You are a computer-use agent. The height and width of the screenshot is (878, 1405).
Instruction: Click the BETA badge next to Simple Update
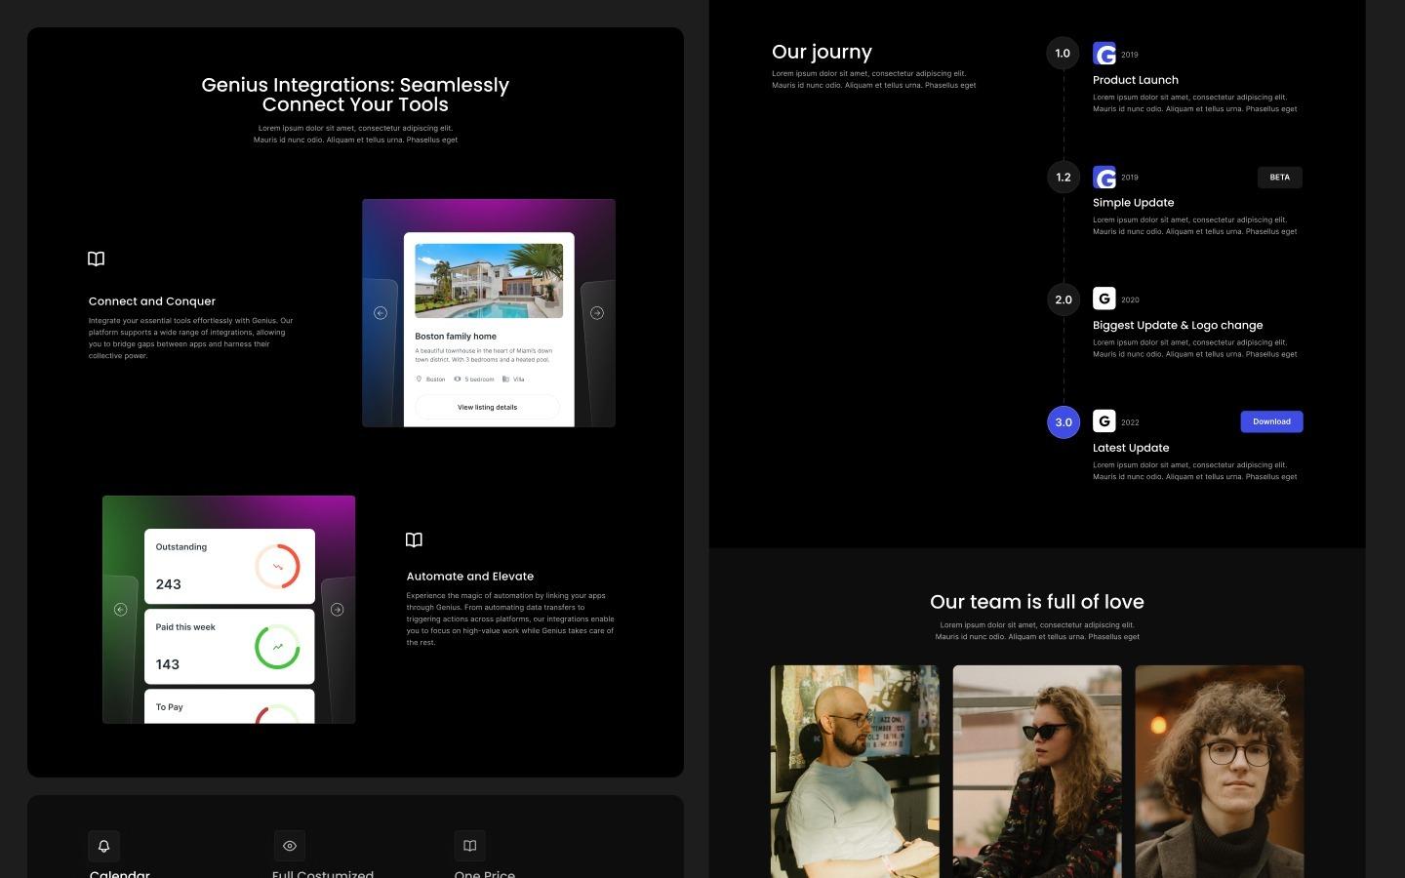coord(1279,178)
